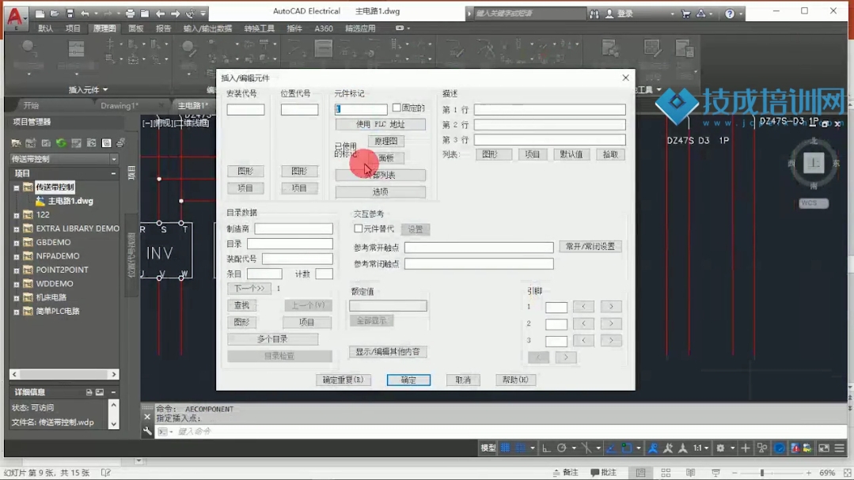Click the 取消 button in the dialog

(463, 380)
